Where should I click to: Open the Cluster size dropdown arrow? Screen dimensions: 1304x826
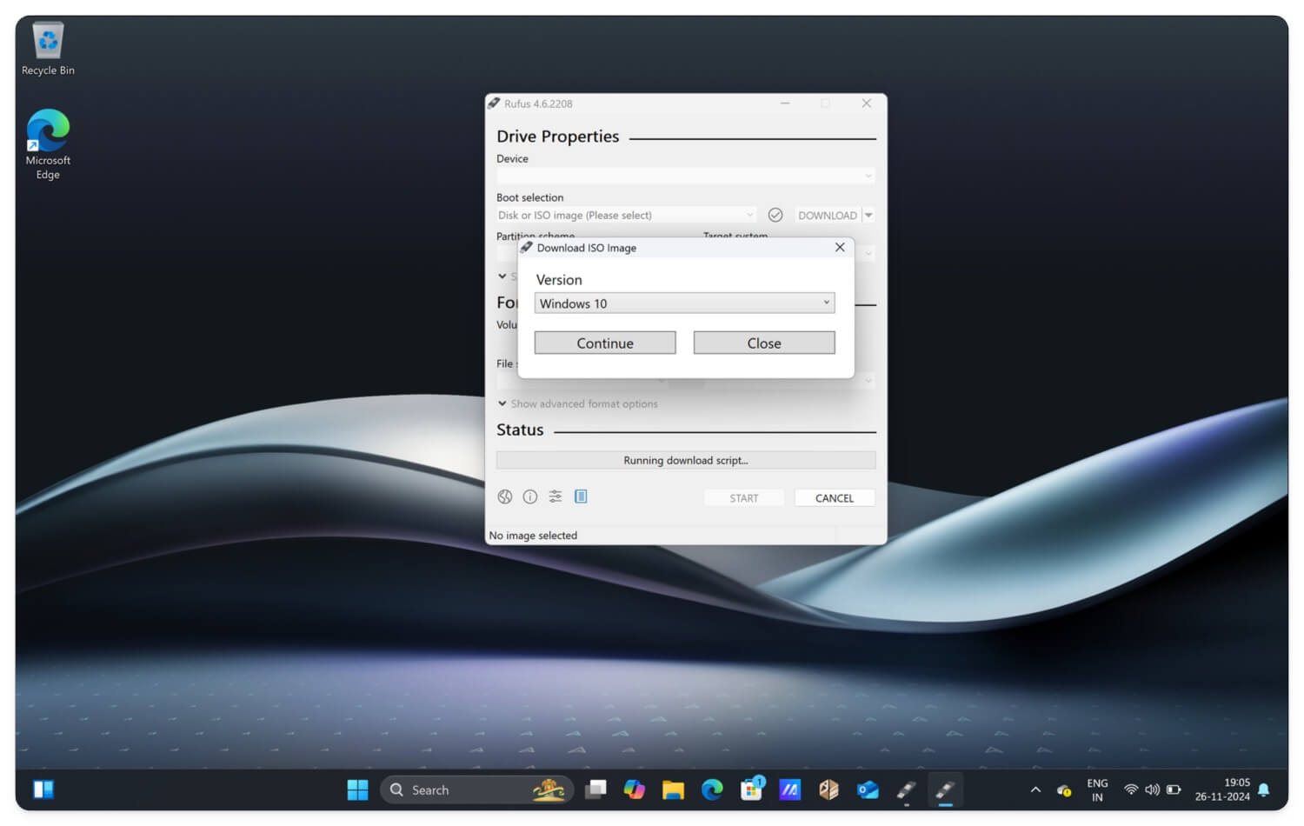(x=868, y=381)
